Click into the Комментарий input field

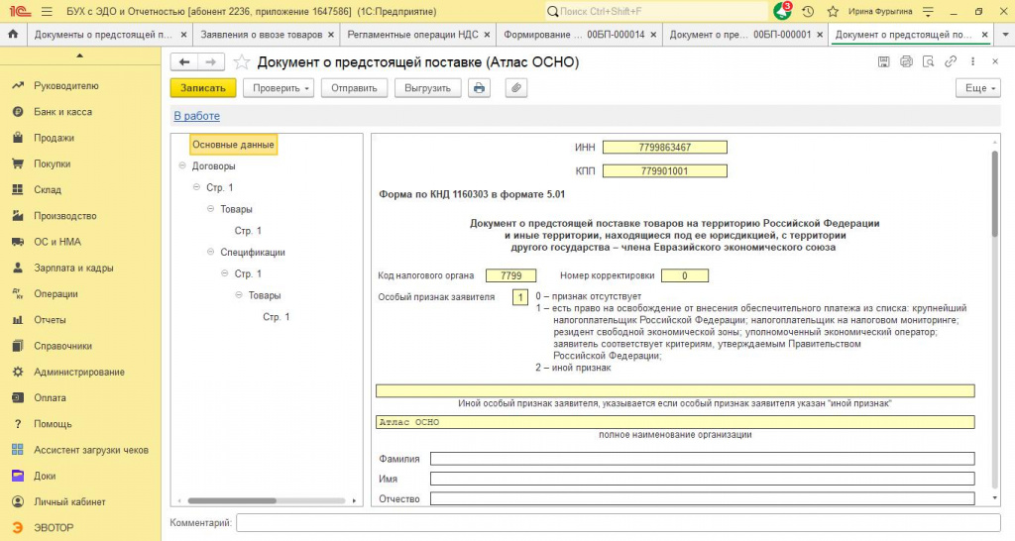[619, 523]
